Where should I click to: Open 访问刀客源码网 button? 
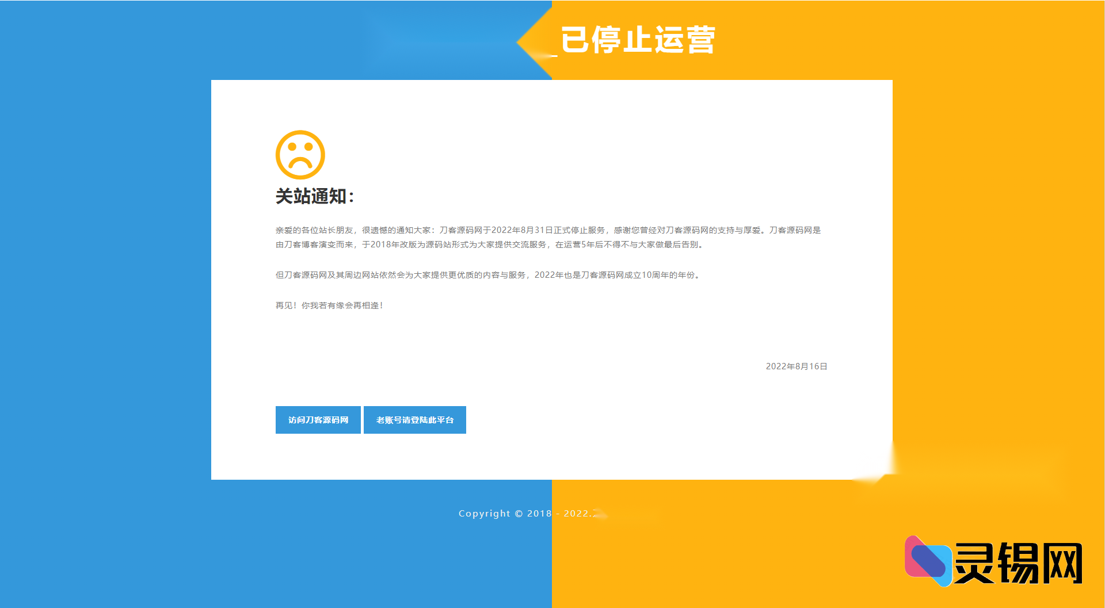pyautogui.click(x=318, y=420)
